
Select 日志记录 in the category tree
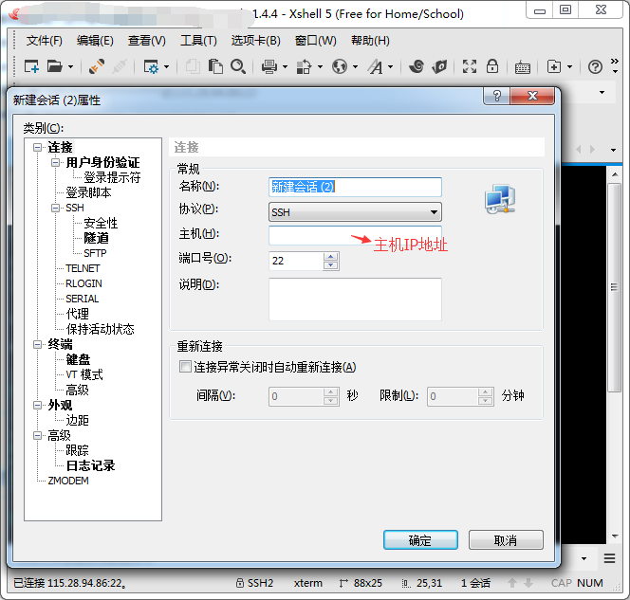click(90, 465)
